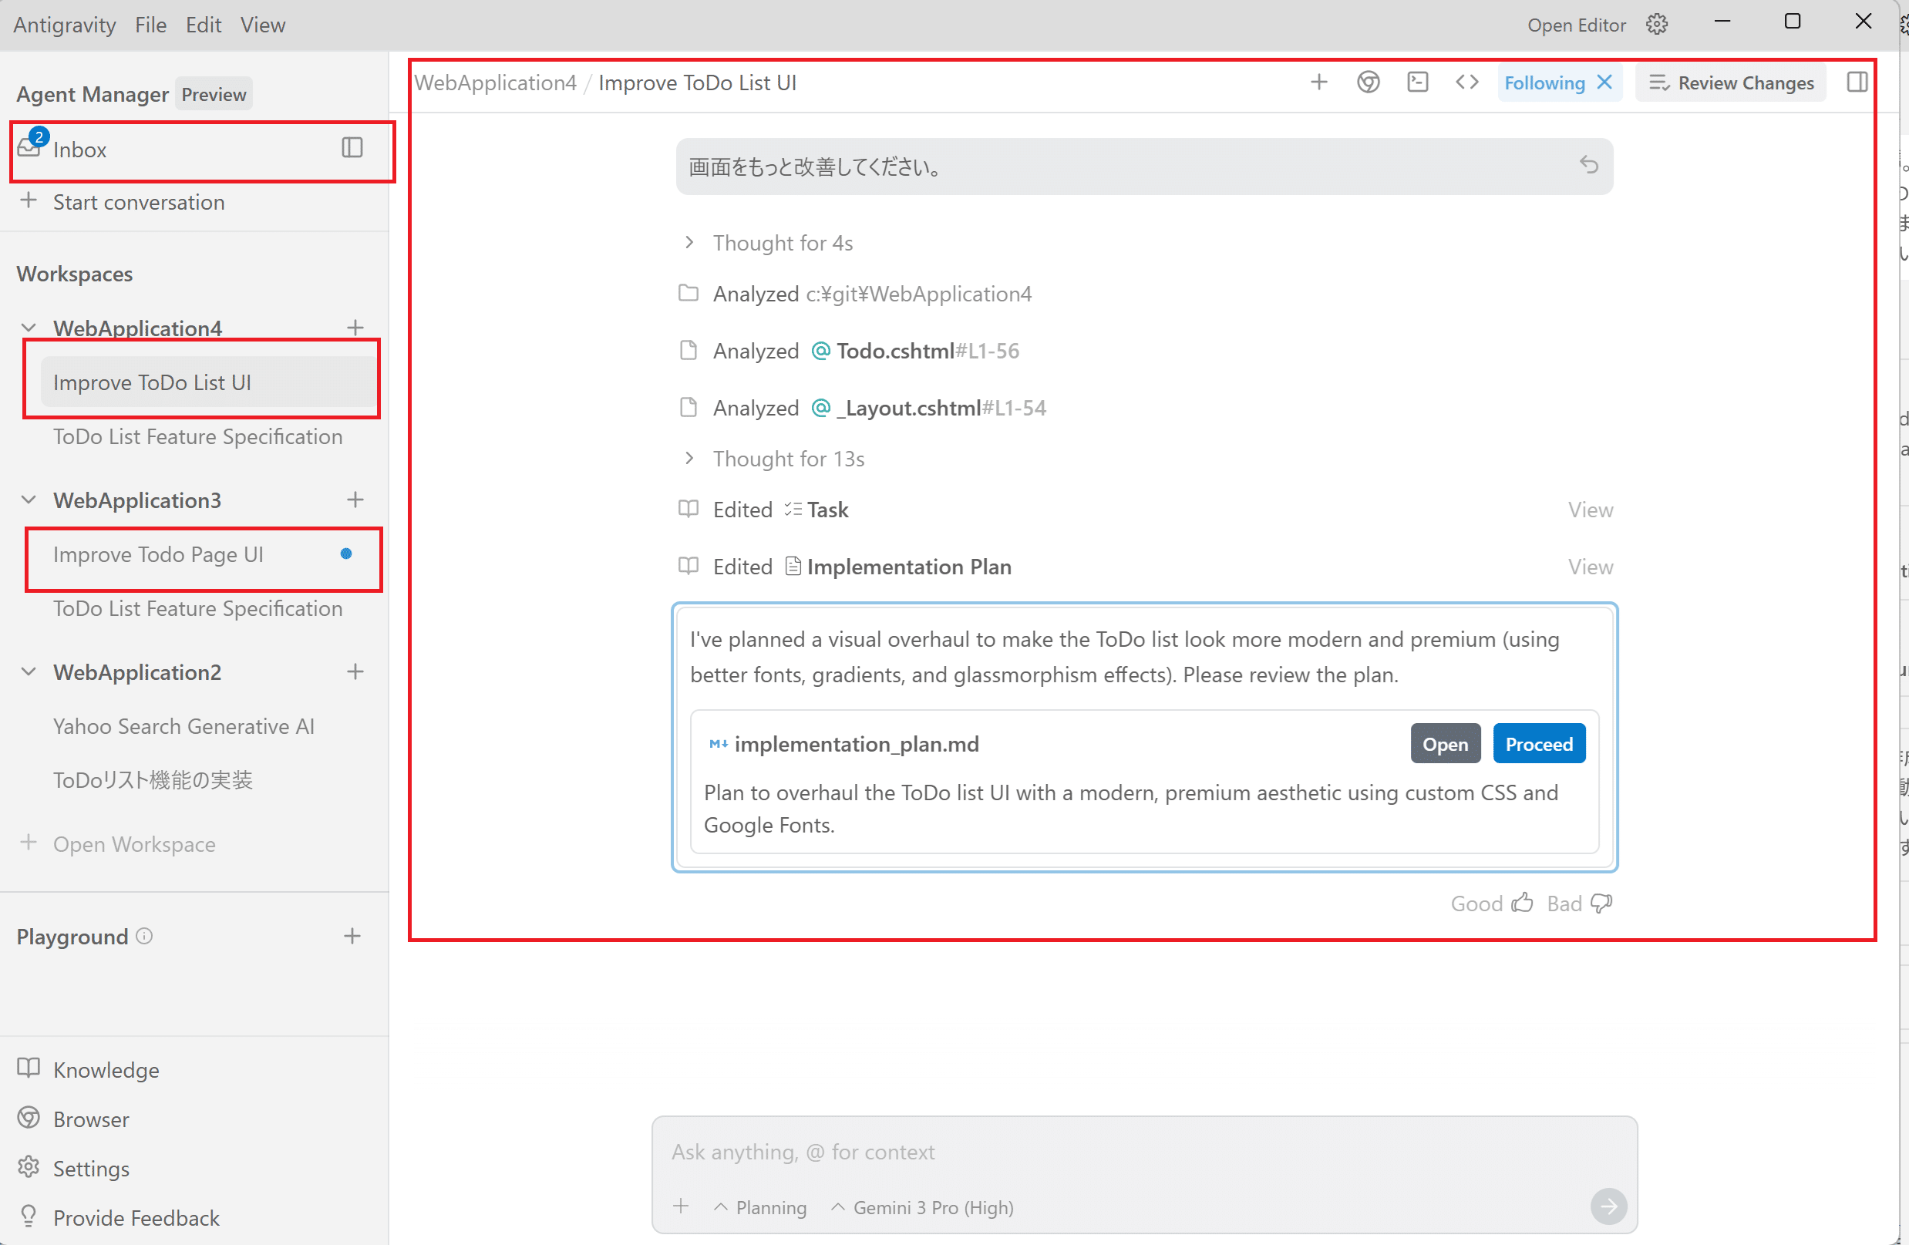Open the File menu
The image size is (1909, 1245).
click(x=150, y=25)
